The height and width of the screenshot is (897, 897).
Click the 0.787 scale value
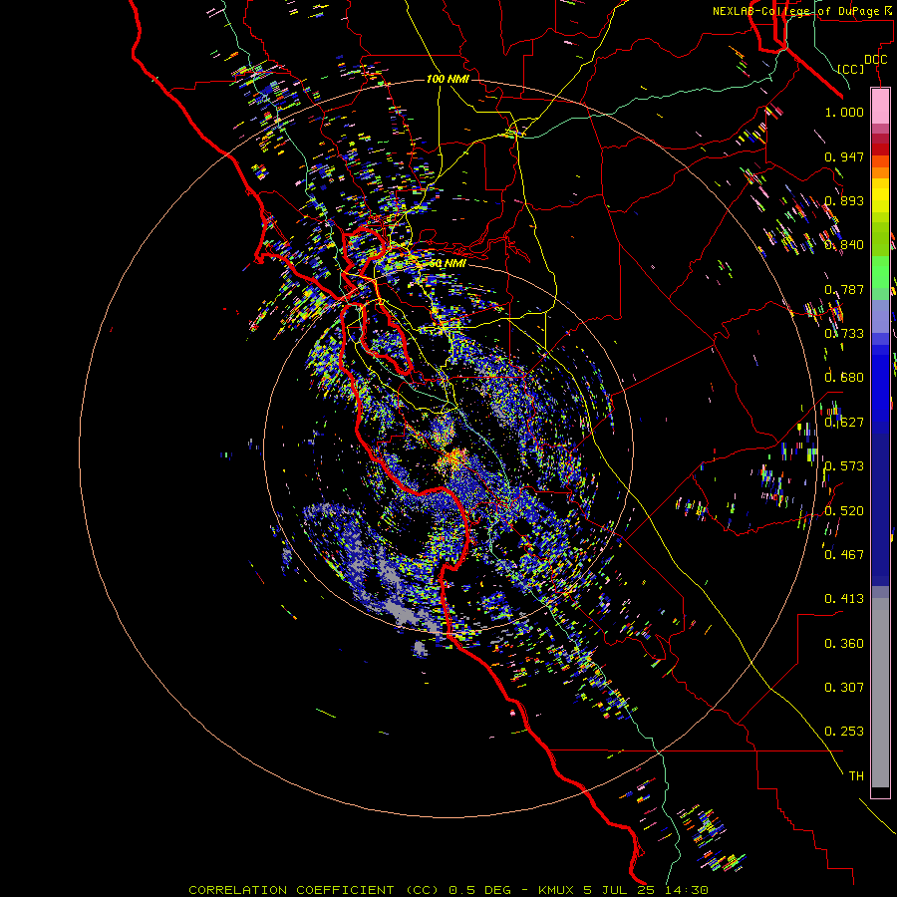[x=844, y=289]
